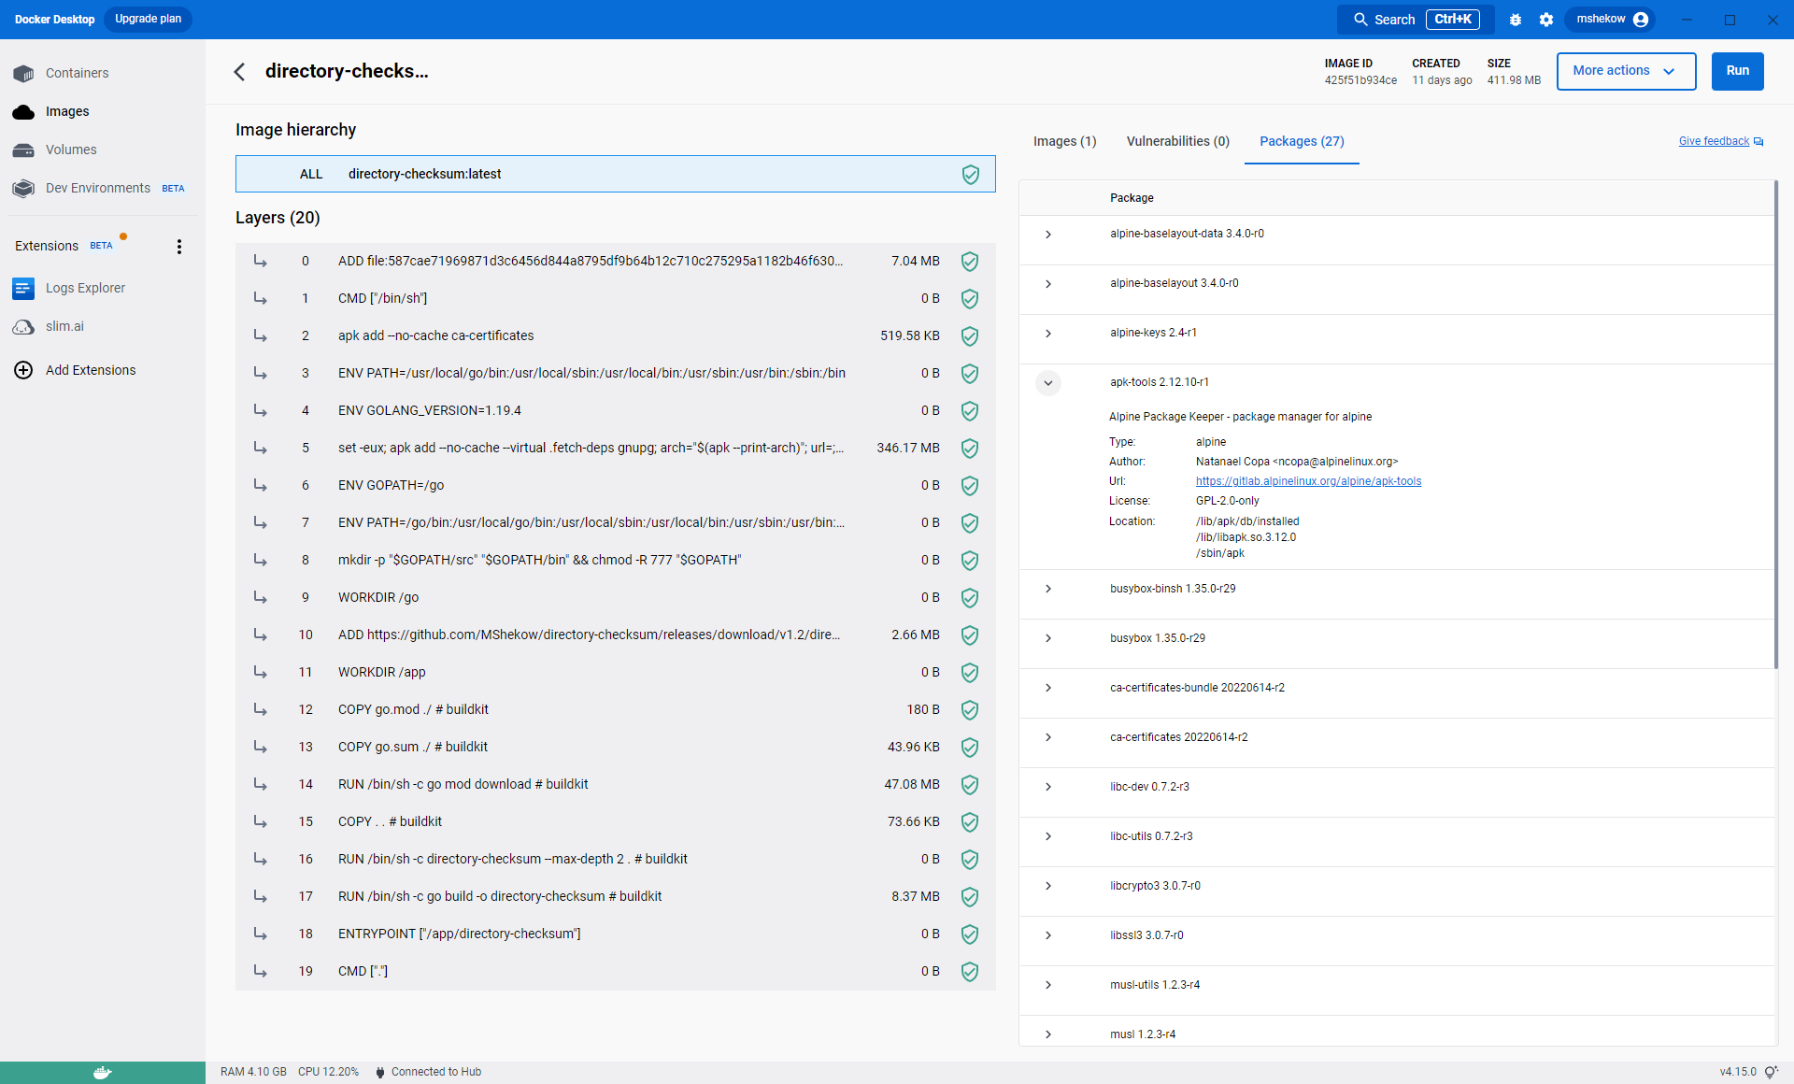Expand the alpine-keys 2.4-r1 package
The image size is (1794, 1084).
[1048, 334]
